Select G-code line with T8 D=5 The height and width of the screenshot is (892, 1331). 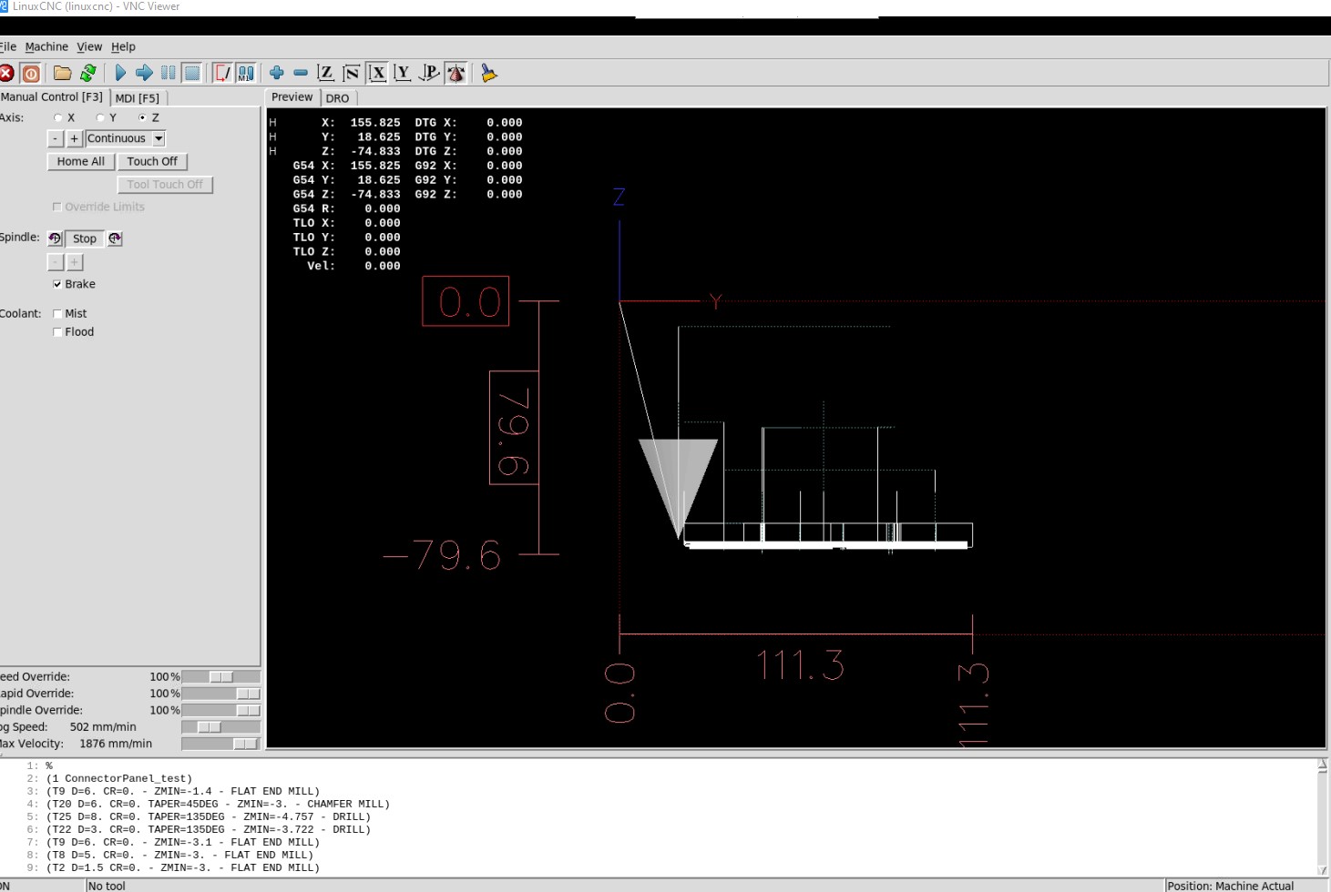(x=179, y=855)
